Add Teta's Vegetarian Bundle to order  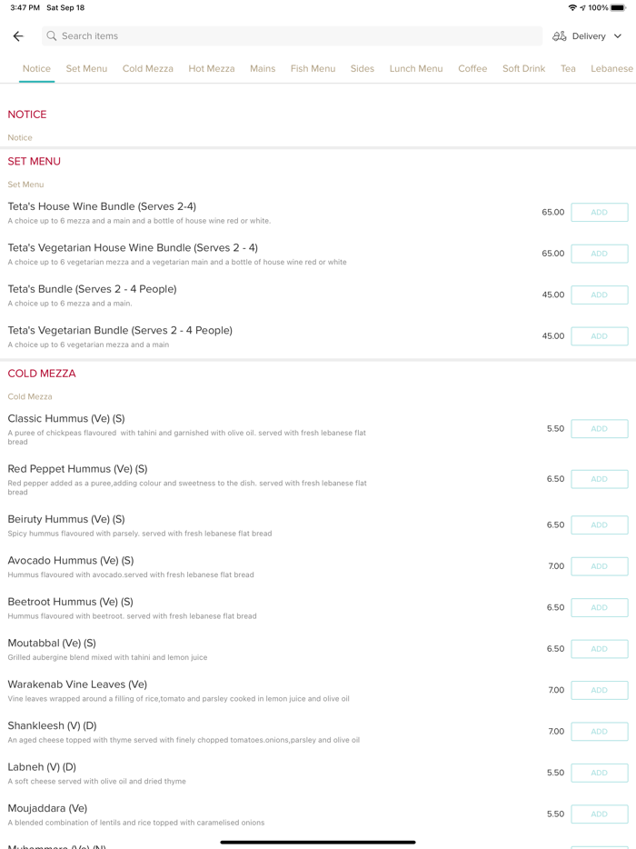tap(599, 336)
